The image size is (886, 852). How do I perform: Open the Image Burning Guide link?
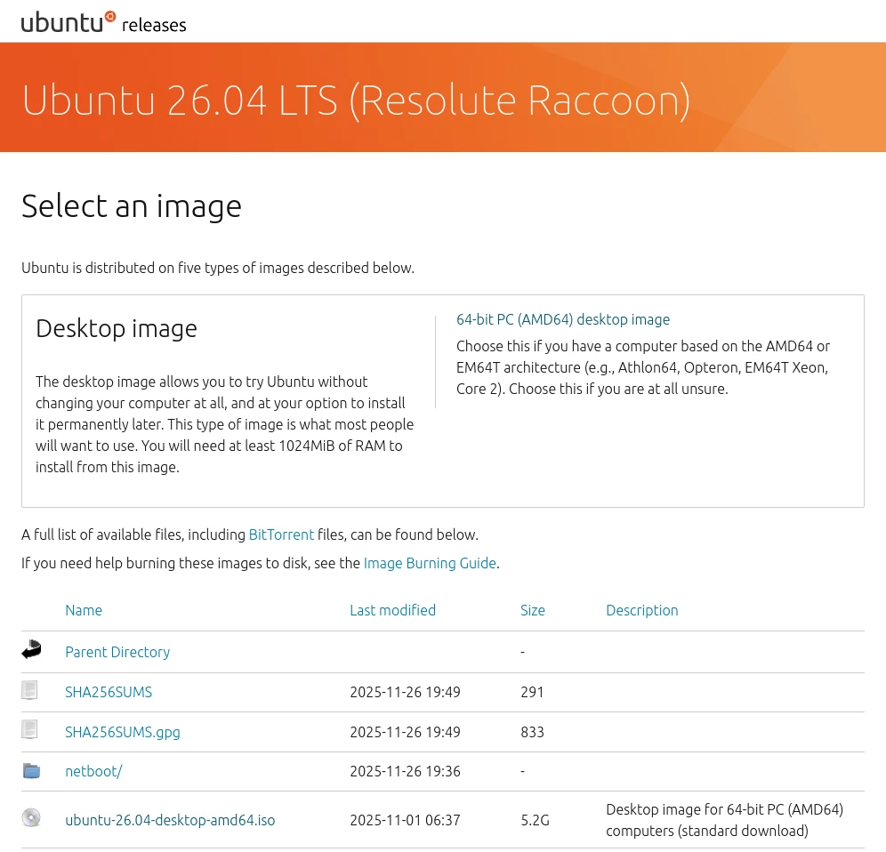tap(430, 563)
